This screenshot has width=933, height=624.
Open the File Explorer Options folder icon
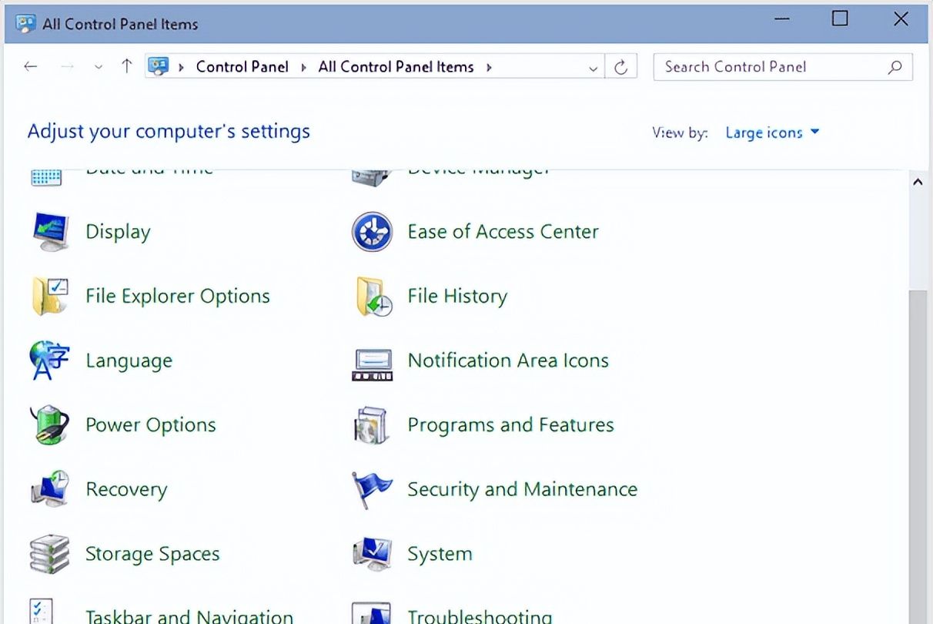point(51,297)
